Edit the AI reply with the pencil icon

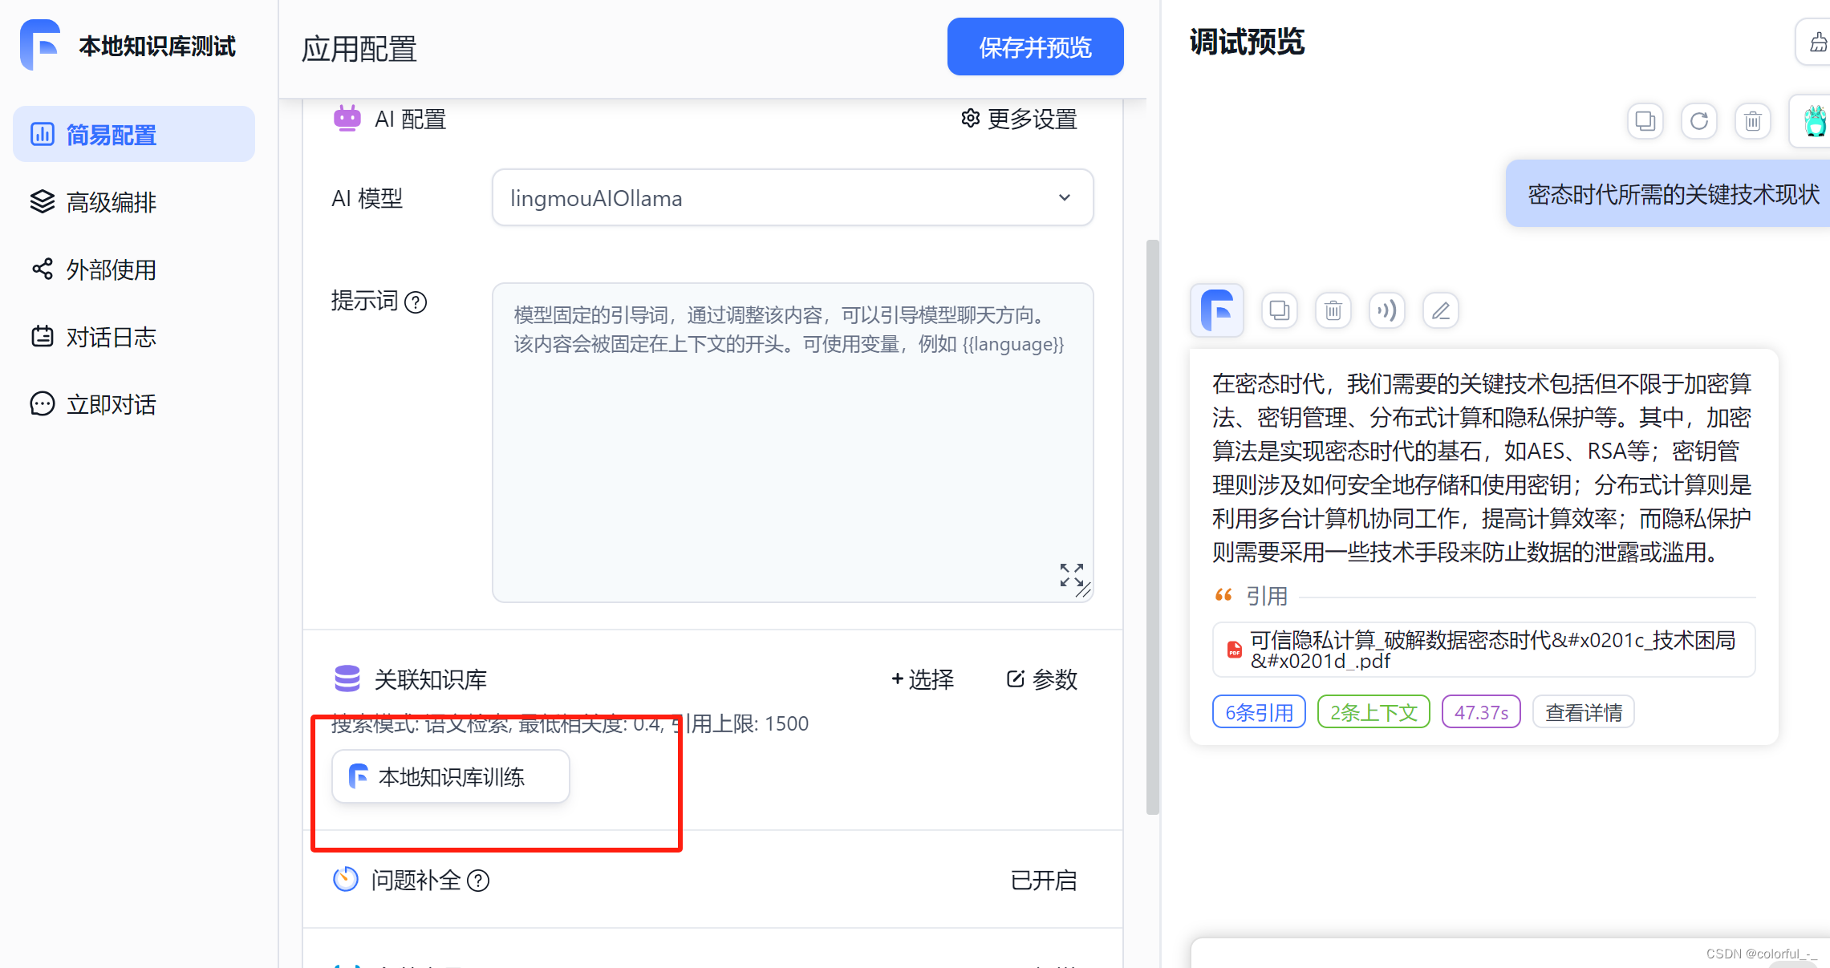pyautogui.click(x=1441, y=310)
